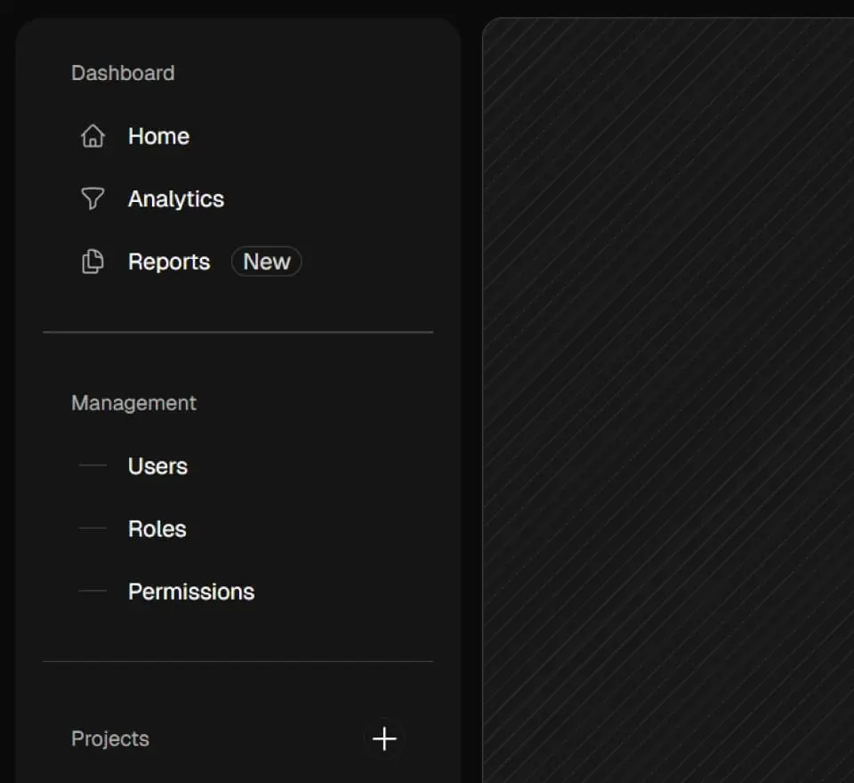Open the Roles management page
The width and height of the screenshot is (854, 783).
point(157,529)
